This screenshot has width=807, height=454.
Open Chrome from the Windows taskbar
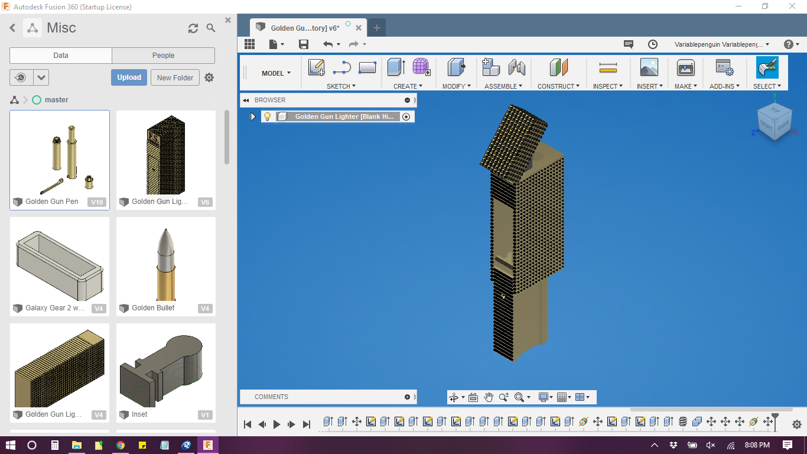tap(121, 445)
